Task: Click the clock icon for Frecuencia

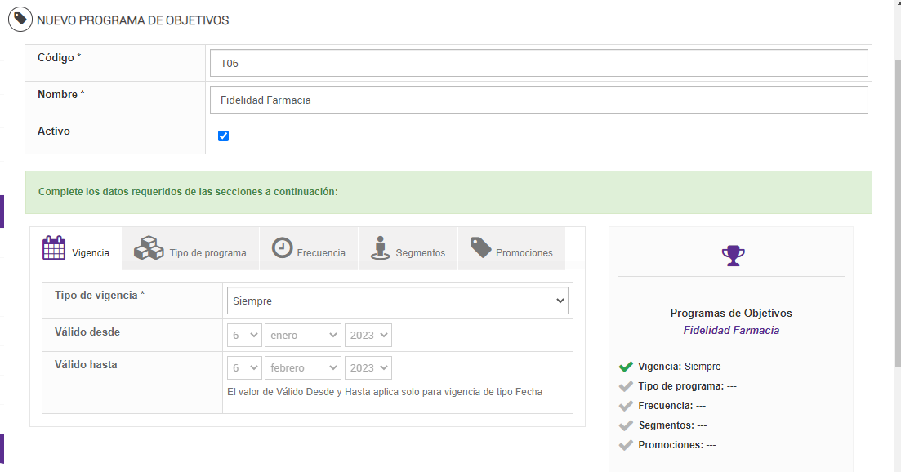Action: [x=282, y=247]
